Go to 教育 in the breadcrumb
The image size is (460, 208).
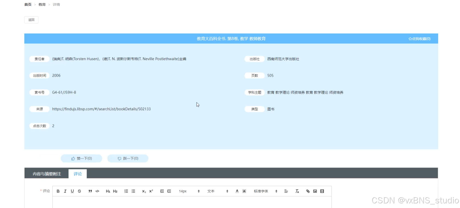(42, 5)
